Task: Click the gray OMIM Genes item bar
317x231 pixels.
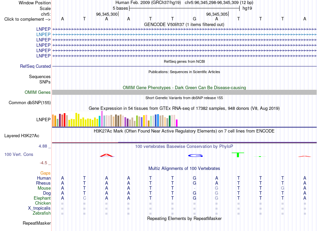Action: 184,92
